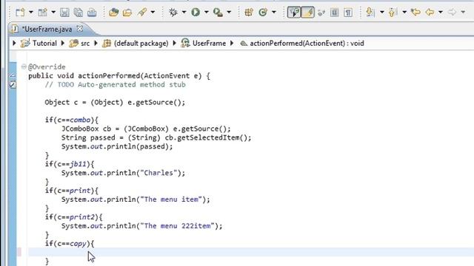Start debugging with the bug icon
Screen dimensions: 474x266
173,13
